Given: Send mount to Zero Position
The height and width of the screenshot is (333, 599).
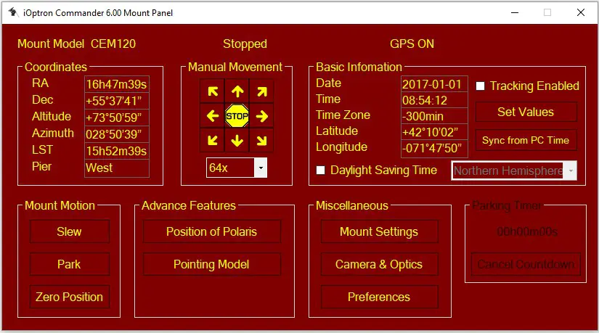Looking at the screenshot, I should 70,297.
